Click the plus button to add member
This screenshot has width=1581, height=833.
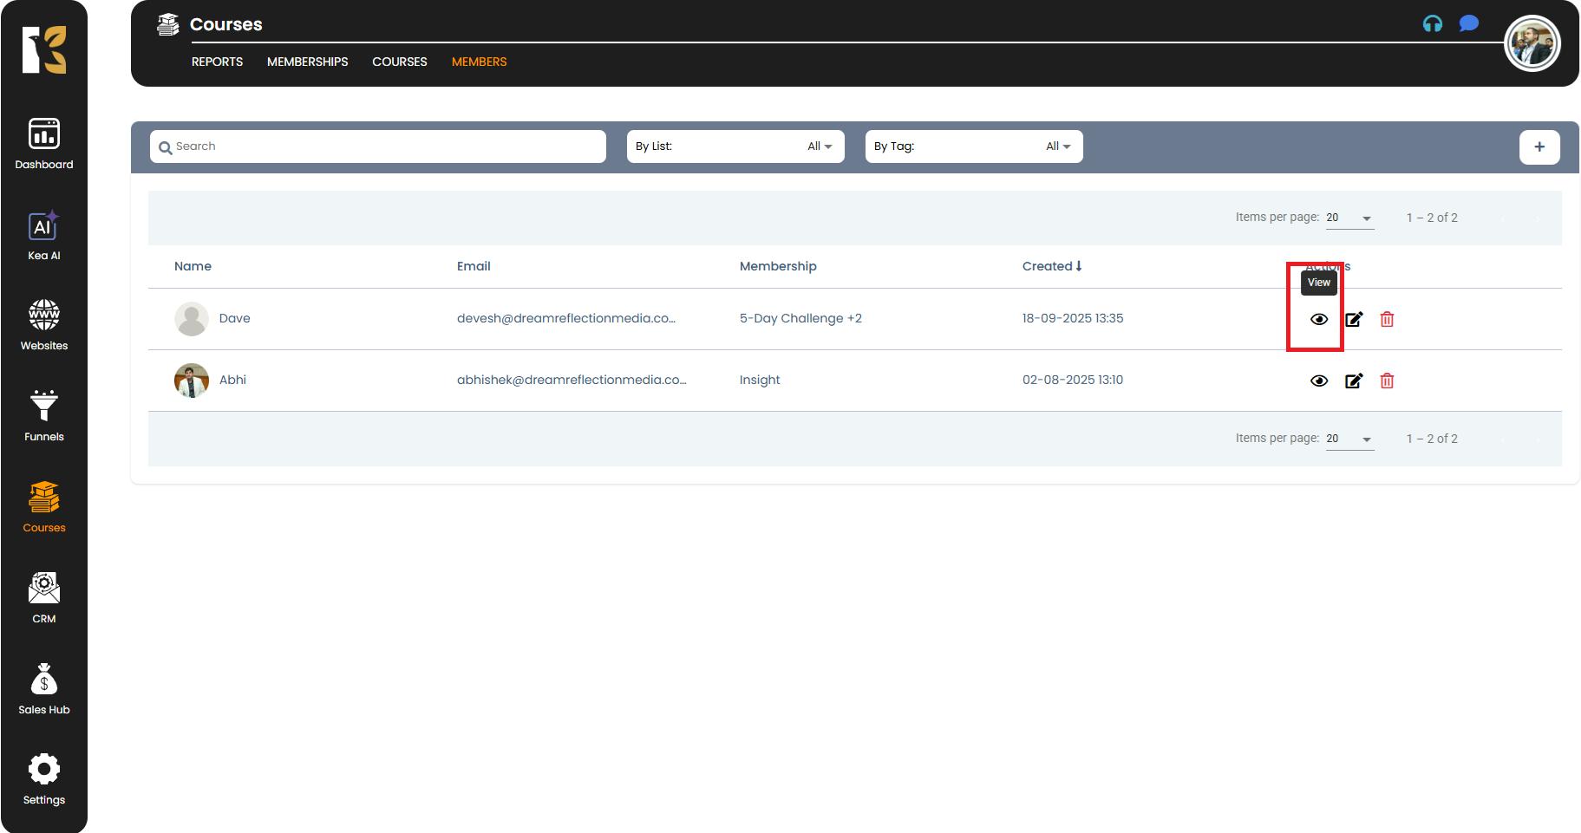(x=1539, y=146)
